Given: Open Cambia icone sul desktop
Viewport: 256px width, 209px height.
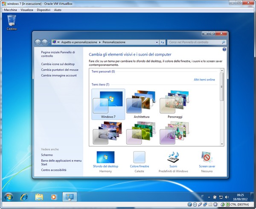Looking at the screenshot, I should 58,64.
